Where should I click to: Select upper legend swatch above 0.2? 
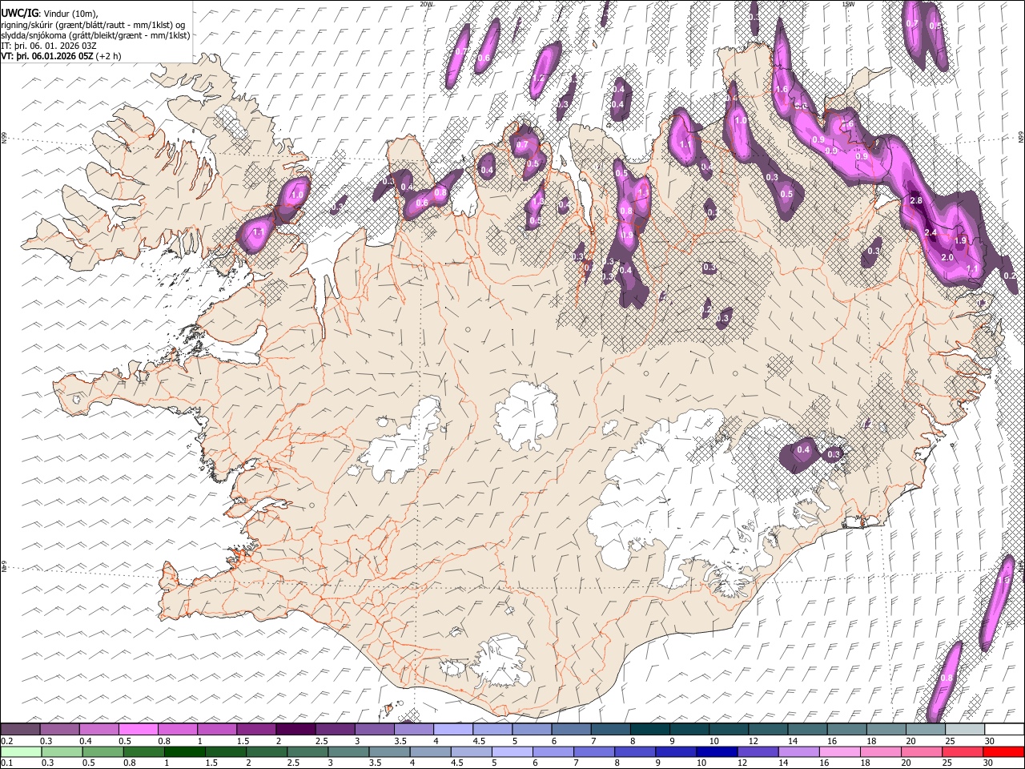pos(20,730)
